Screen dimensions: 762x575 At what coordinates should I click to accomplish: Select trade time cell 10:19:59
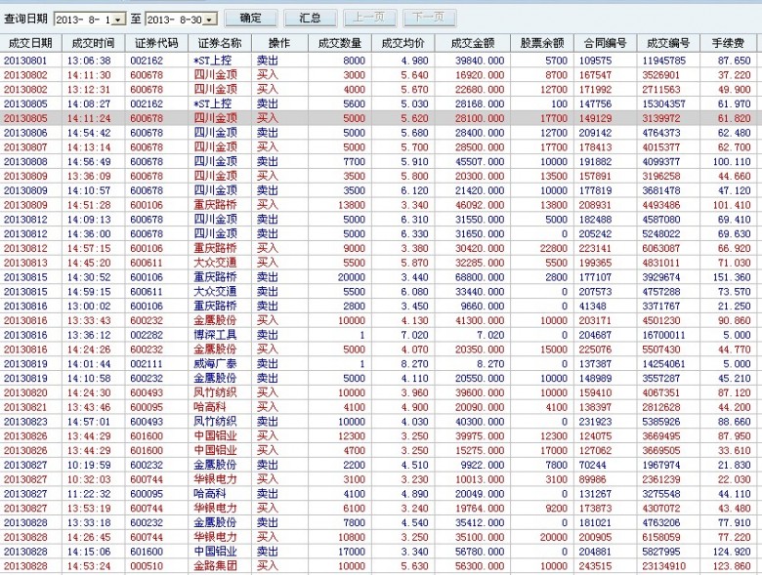(x=89, y=466)
